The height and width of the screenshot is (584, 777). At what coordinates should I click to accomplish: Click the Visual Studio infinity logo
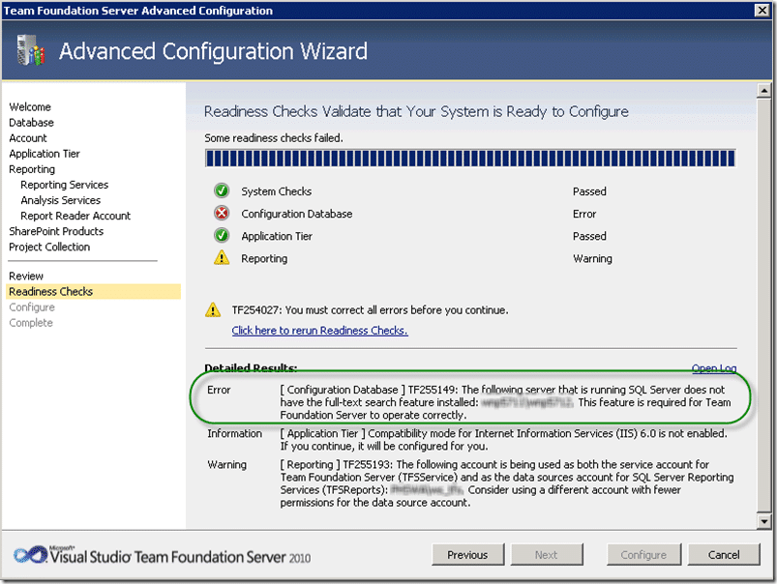point(29,555)
